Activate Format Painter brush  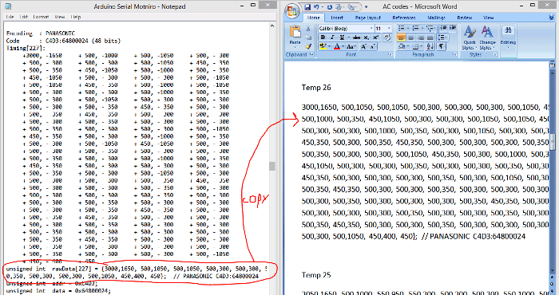(308, 46)
